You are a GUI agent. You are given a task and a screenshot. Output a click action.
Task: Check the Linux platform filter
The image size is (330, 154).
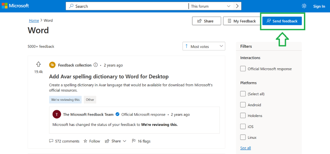pyautogui.click(x=243, y=137)
